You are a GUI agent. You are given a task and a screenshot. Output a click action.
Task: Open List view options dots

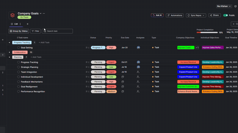20,24
